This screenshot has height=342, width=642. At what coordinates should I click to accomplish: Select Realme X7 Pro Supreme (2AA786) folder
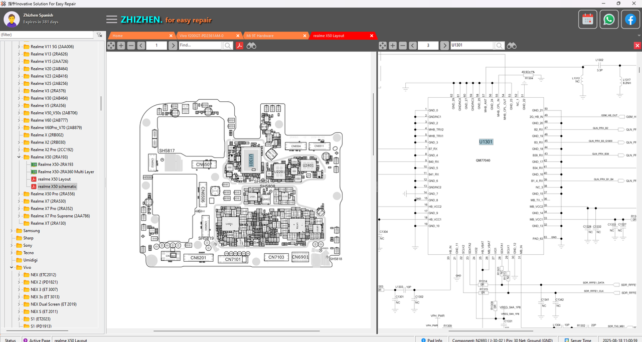coord(60,216)
